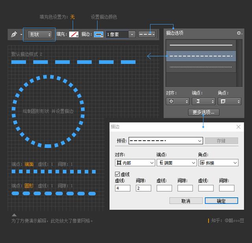This screenshot has height=243, width=252.
Task: Select the Pen tool icon
Action: [x=14, y=34]
